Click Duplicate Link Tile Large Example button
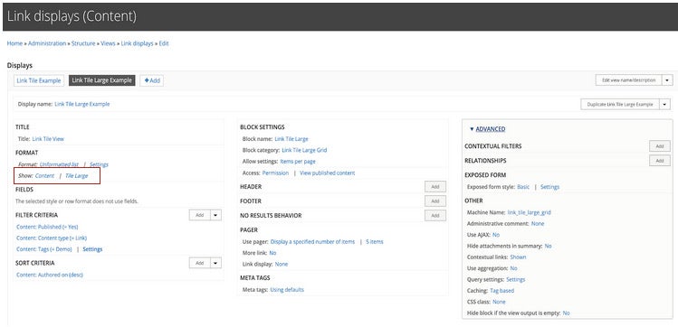The height and width of the screenshot is (327, 678). pyautogui.click(x=620, y=105)
